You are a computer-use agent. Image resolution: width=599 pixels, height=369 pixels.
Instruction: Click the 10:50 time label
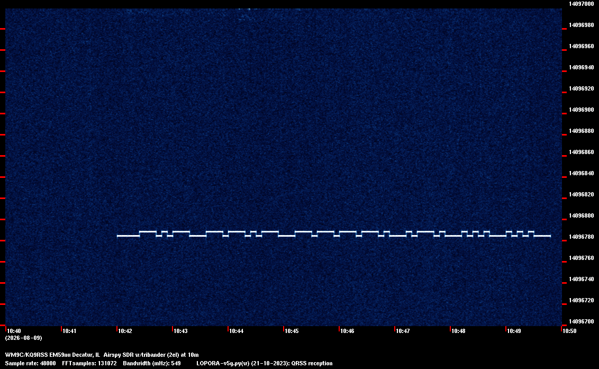(x=569, y=331)
